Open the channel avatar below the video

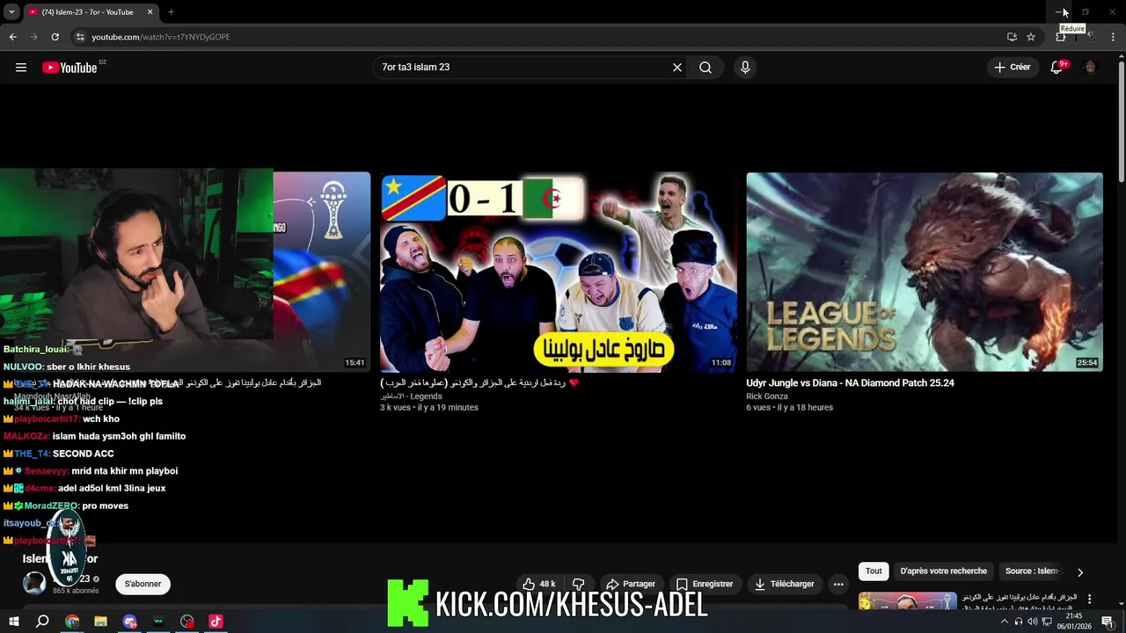pyautogui.click(x=34, y=583)
